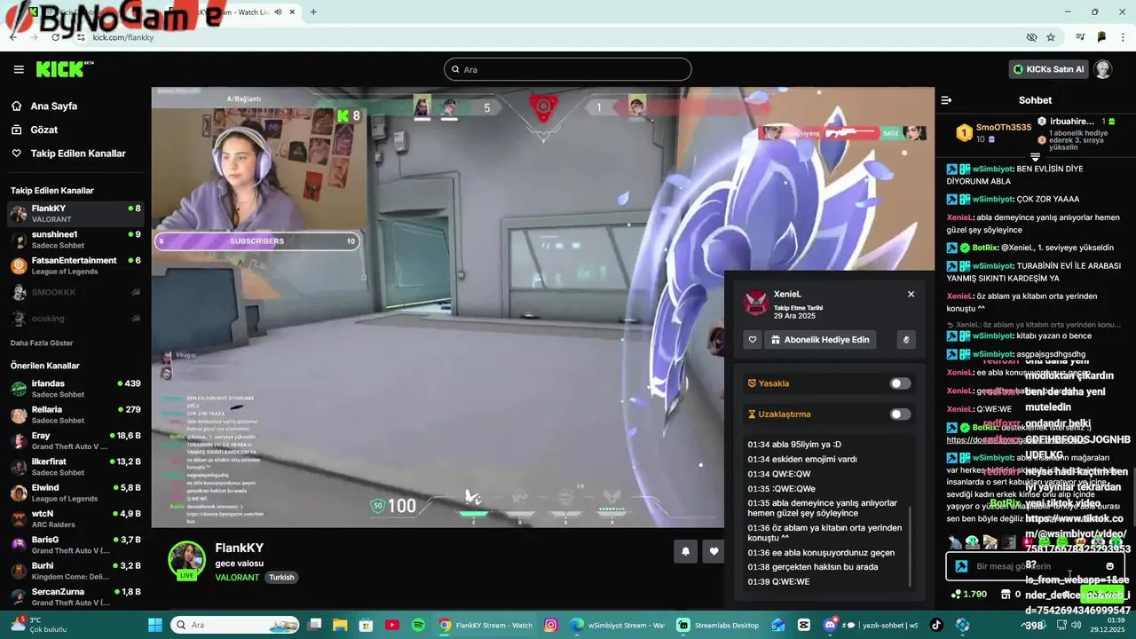Click the heart icon in XenieL user card

tap(753, 339)
